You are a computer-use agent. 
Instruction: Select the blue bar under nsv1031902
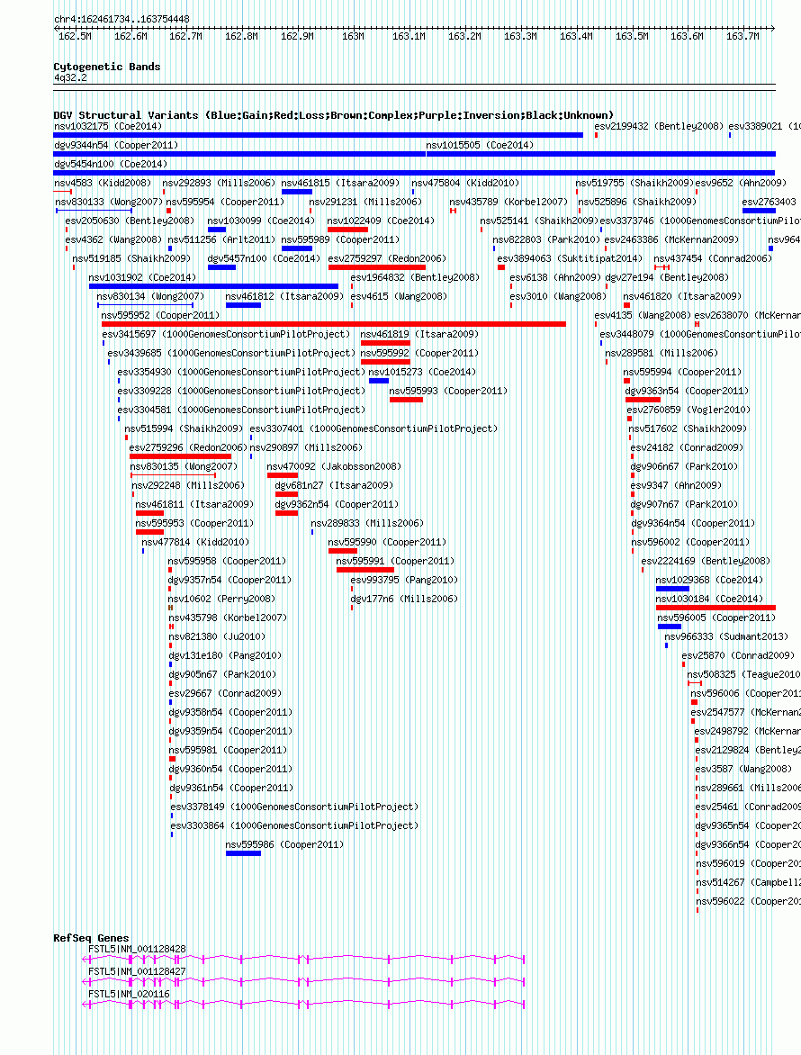[x=214, y=286]
